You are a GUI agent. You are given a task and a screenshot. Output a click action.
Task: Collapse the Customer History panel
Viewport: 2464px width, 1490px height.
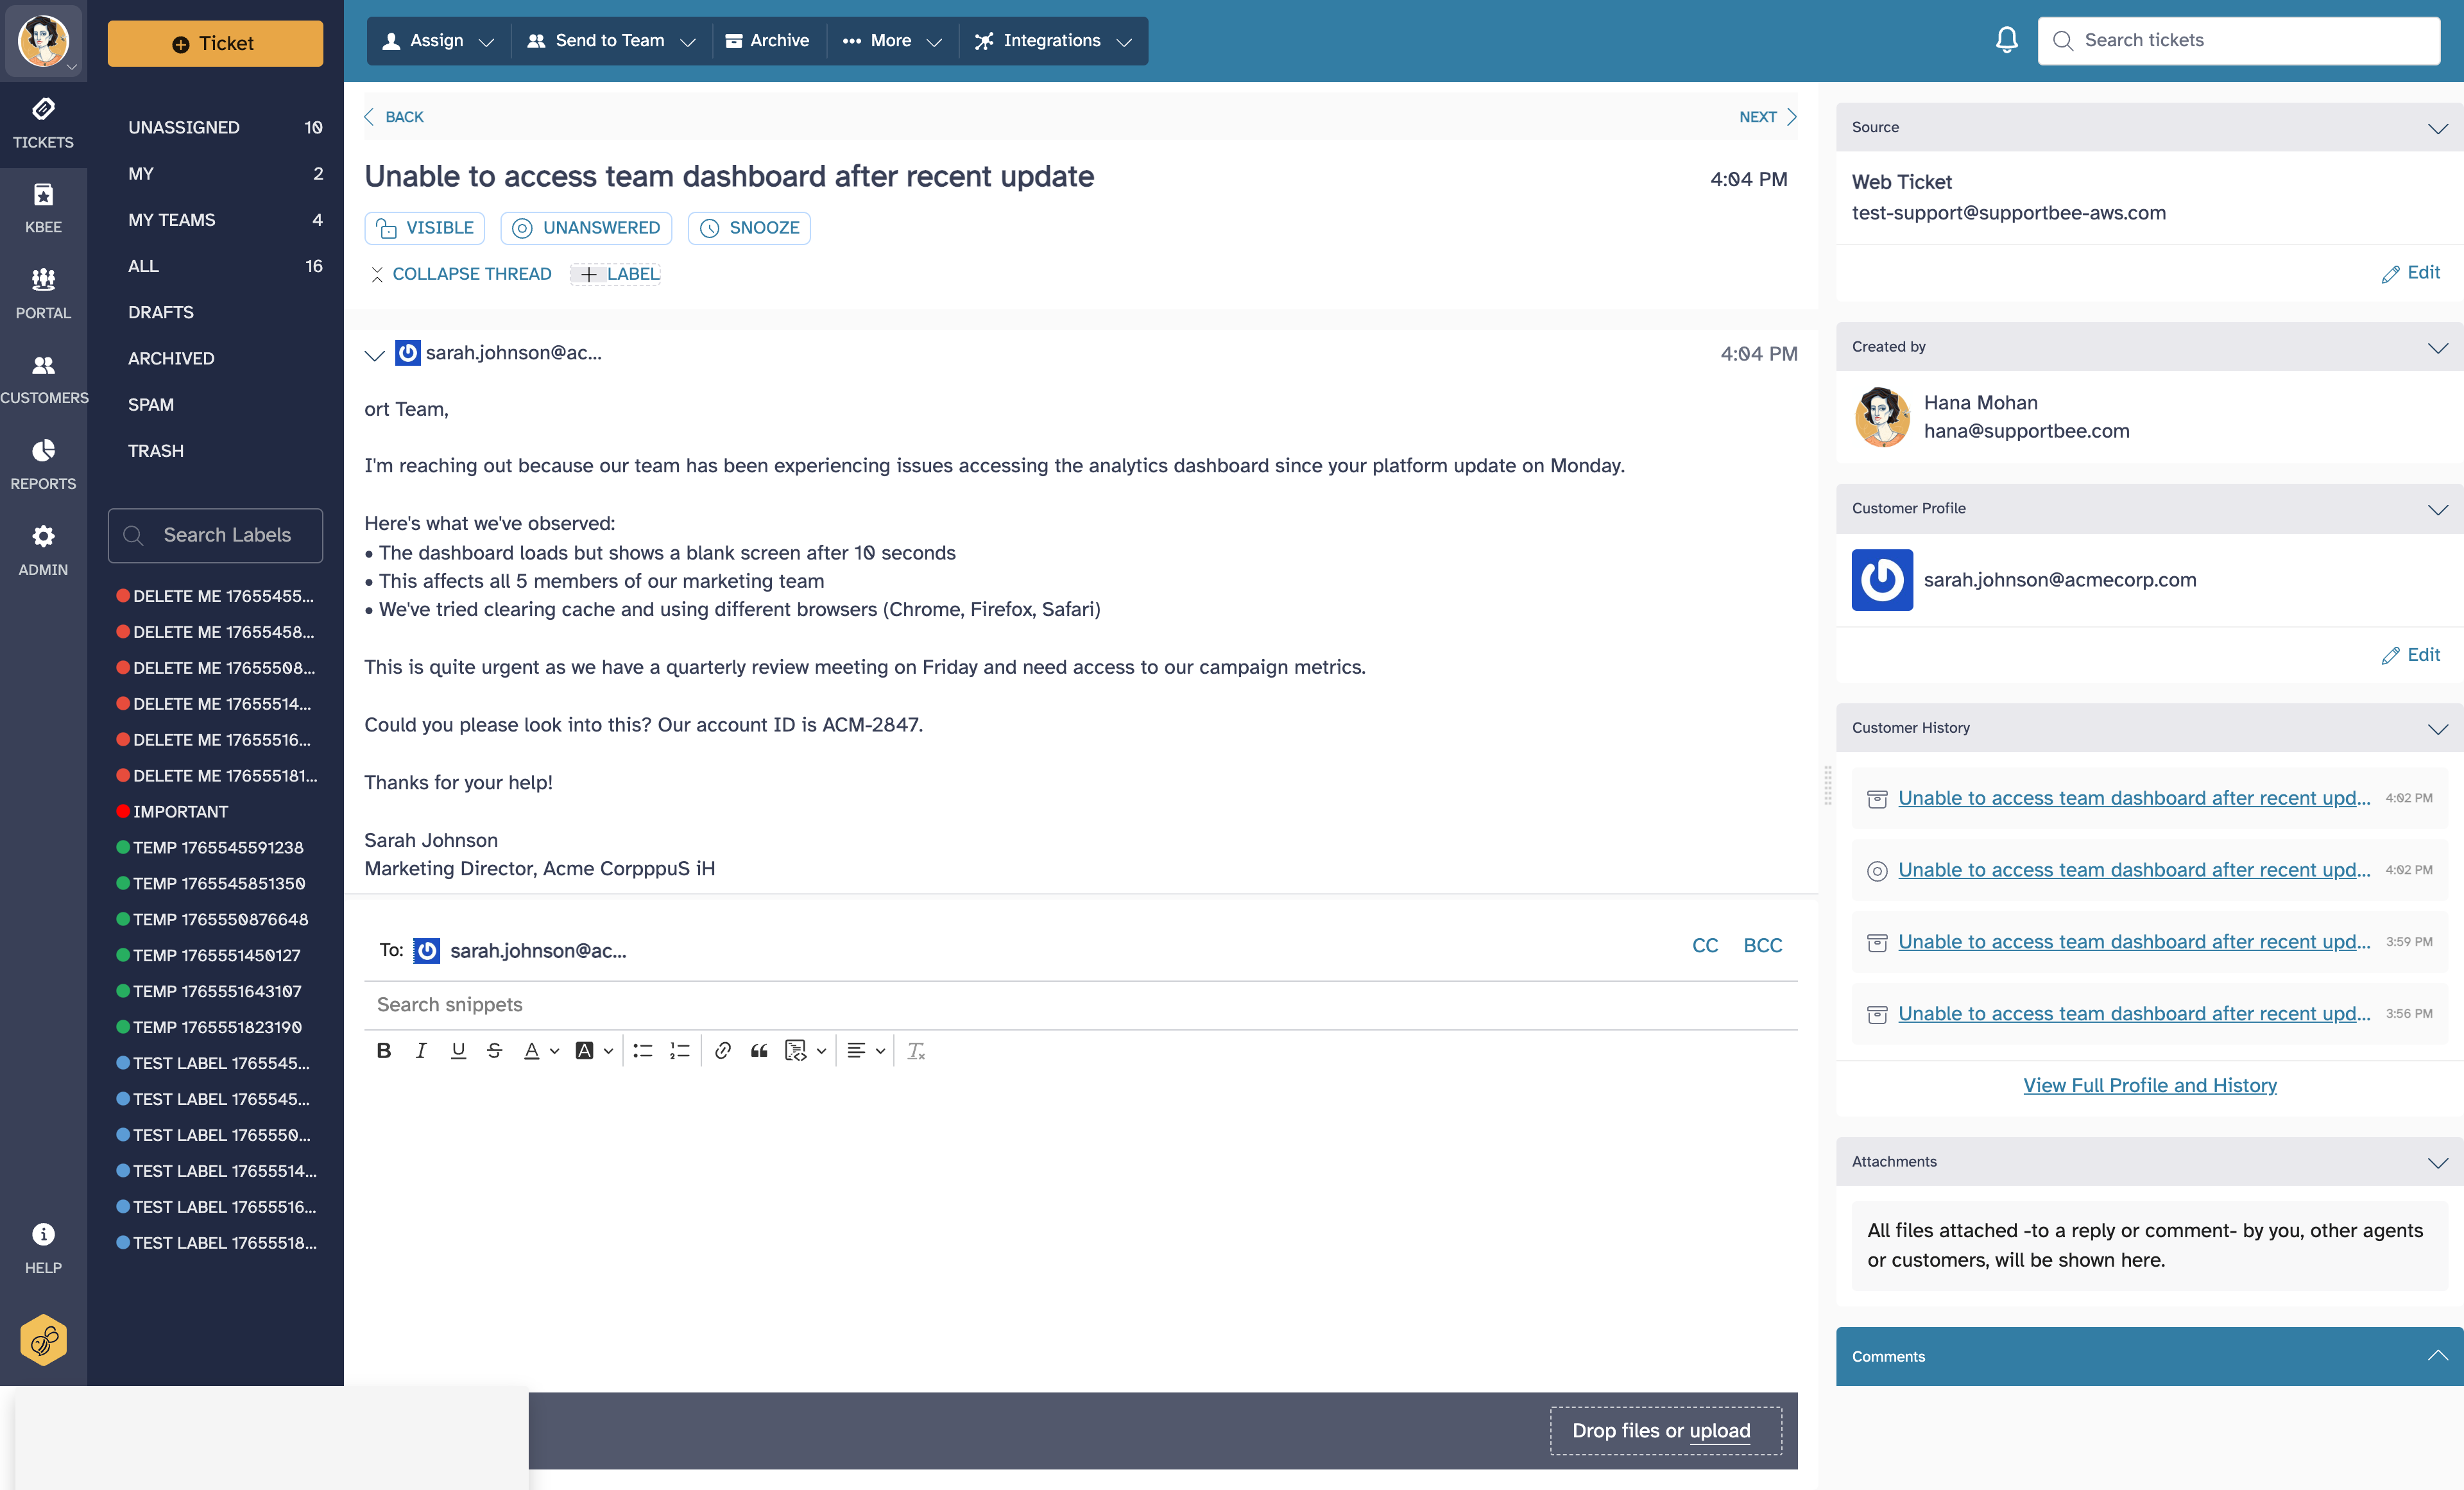tap(2437, 728)
